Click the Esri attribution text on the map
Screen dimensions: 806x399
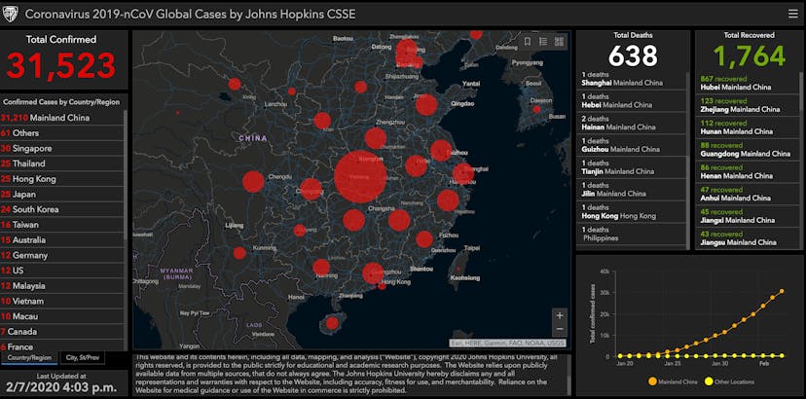coord(508,343)
